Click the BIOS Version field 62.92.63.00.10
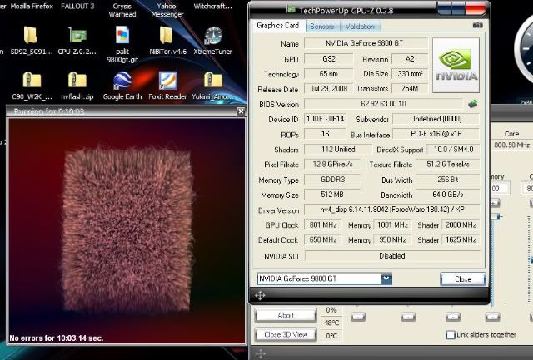 383,104
